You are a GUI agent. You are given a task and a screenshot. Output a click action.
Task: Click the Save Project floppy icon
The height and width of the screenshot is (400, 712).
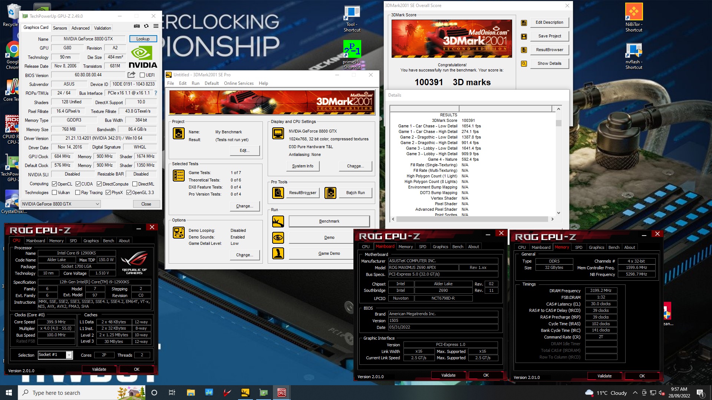(x=524, y=36)
